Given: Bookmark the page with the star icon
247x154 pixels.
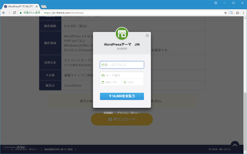Looking at the screenshot, I should pos(225,13).
